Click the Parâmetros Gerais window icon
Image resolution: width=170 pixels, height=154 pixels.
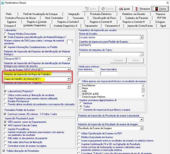[3, 3]
